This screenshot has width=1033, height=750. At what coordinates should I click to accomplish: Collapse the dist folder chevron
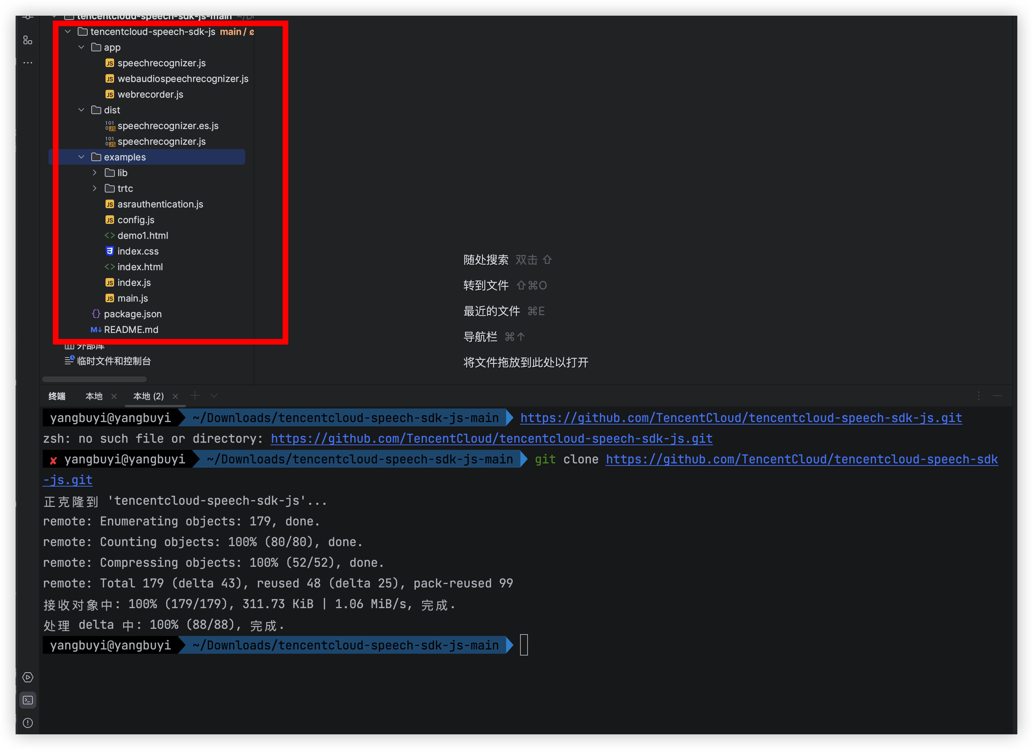(x=82, y=110)
